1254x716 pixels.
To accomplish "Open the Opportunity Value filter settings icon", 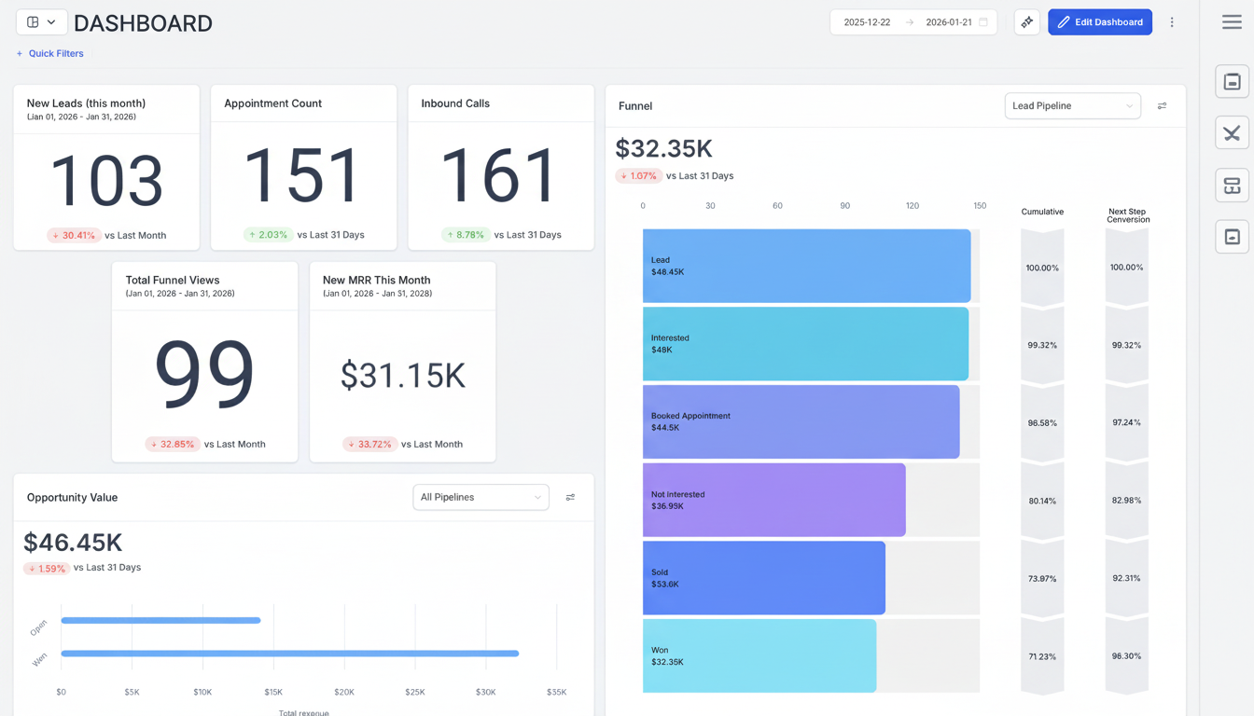I will (x=570, y=498).
